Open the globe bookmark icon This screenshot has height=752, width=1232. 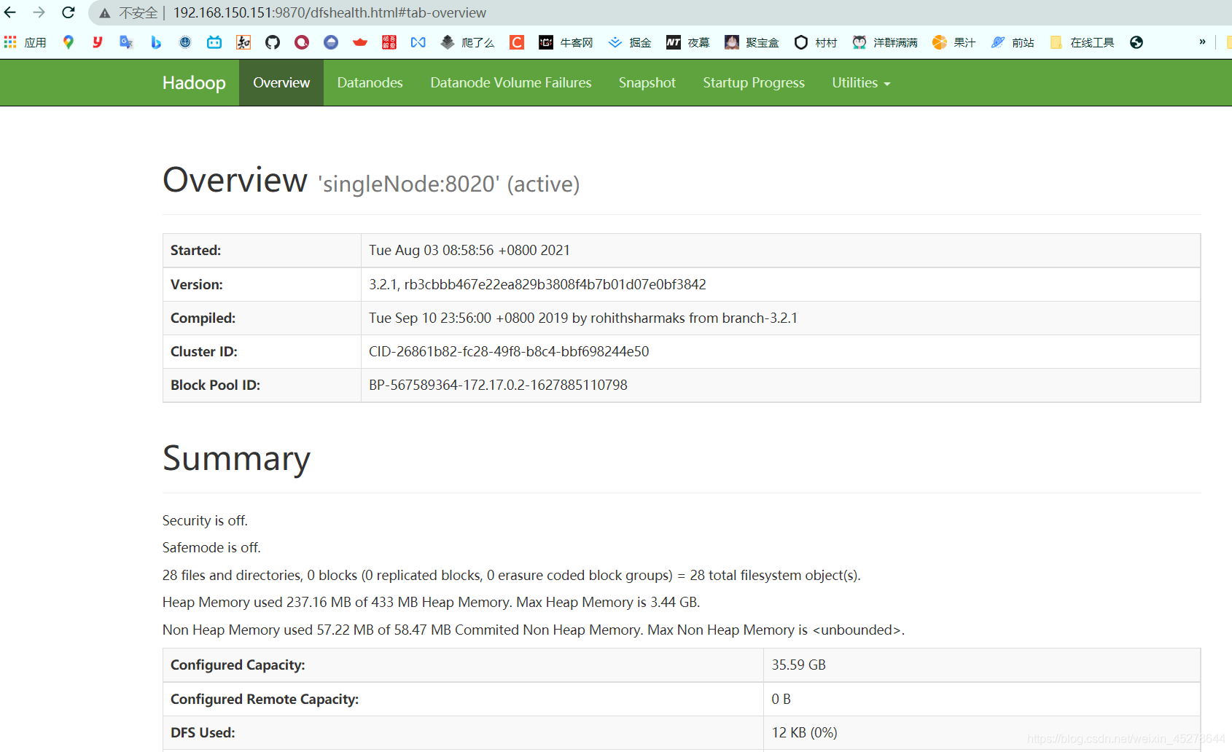tap(1137, 42)
